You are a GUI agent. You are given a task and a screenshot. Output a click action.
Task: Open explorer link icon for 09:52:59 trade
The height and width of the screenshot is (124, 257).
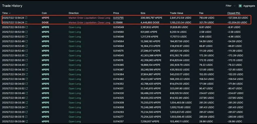(27, 32)
